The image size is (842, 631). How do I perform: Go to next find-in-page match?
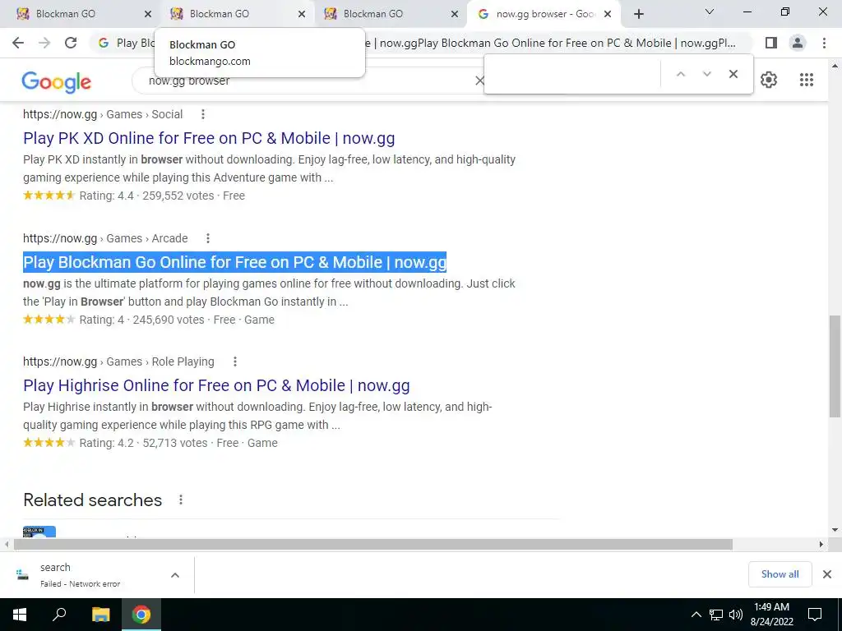tap(706, 74)
